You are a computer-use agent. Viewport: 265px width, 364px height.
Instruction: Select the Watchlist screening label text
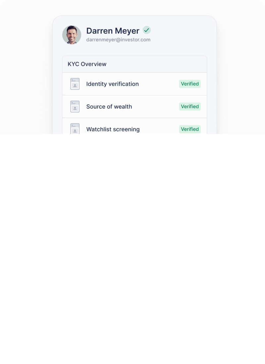[x=113, y=129]
